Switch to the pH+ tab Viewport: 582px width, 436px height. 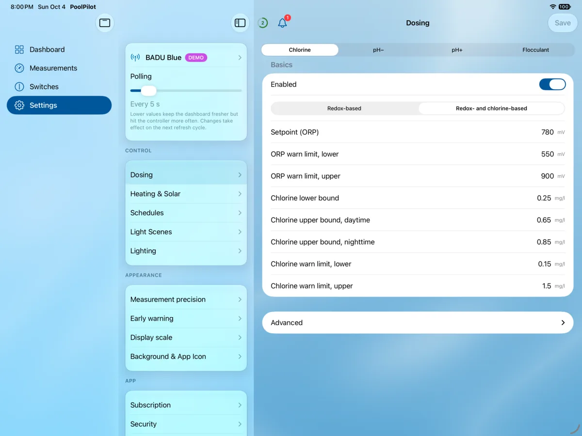[x=457, y=50]
